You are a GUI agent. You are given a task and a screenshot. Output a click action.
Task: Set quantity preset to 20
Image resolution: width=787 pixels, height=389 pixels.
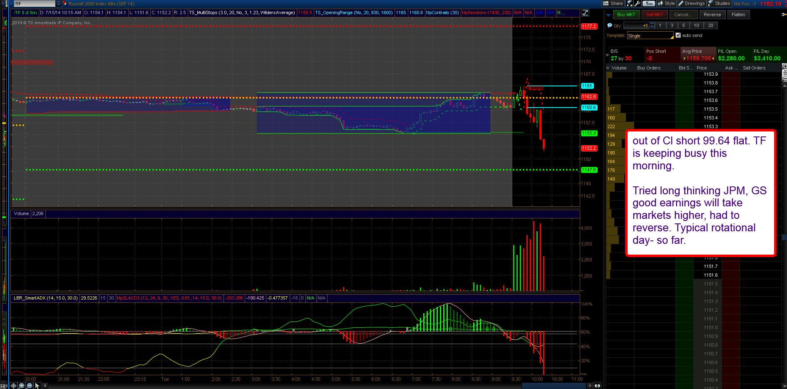710,25
